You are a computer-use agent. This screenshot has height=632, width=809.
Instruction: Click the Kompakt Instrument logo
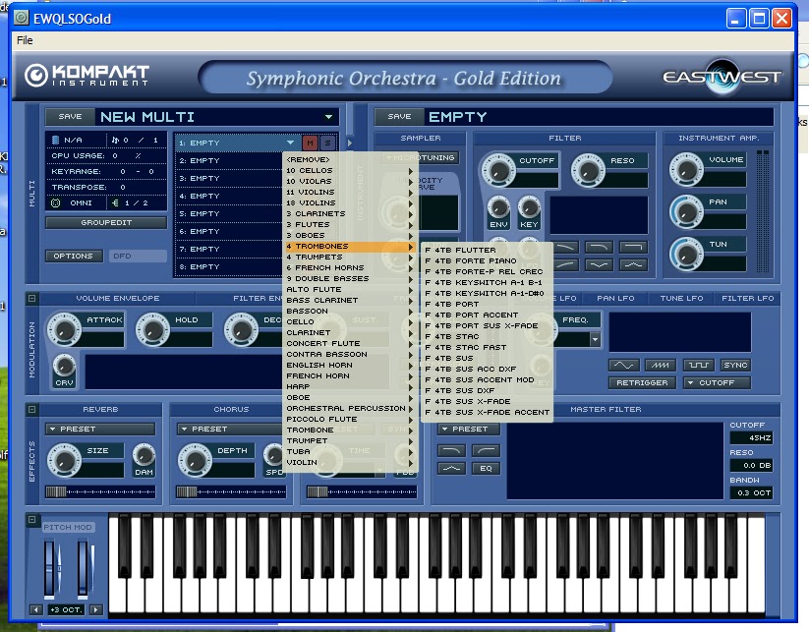87,76
